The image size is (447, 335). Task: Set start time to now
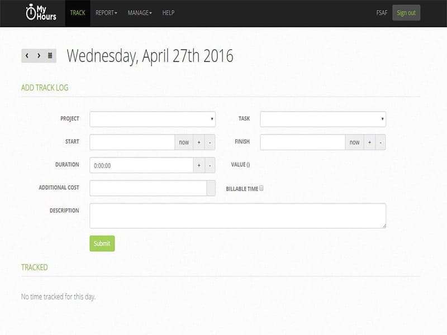(x=184, y=142)
